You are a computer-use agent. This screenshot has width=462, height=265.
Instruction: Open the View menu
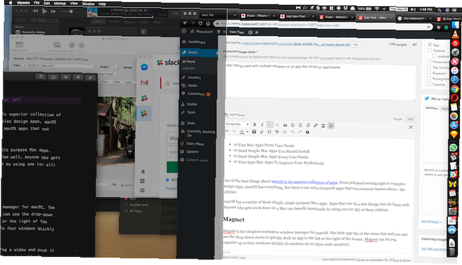74,3
